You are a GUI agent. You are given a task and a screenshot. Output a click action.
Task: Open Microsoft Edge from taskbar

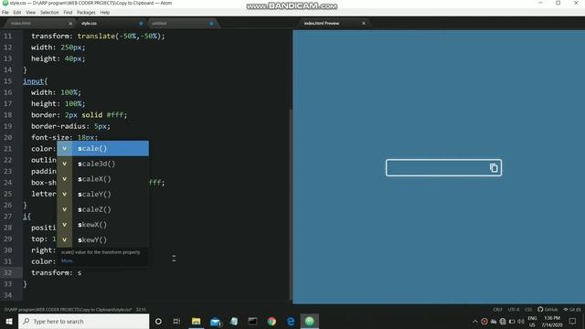291,321
